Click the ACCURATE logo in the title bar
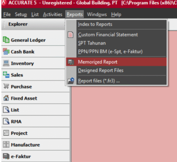The width and height of the screenshot is (177, 162). pos(4,3)
